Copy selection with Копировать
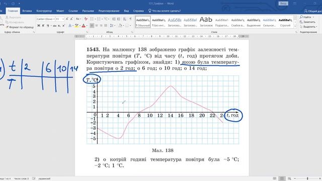The height and width of the screenshot is (181, 322). pyautogui.click(x=15, y=22)
